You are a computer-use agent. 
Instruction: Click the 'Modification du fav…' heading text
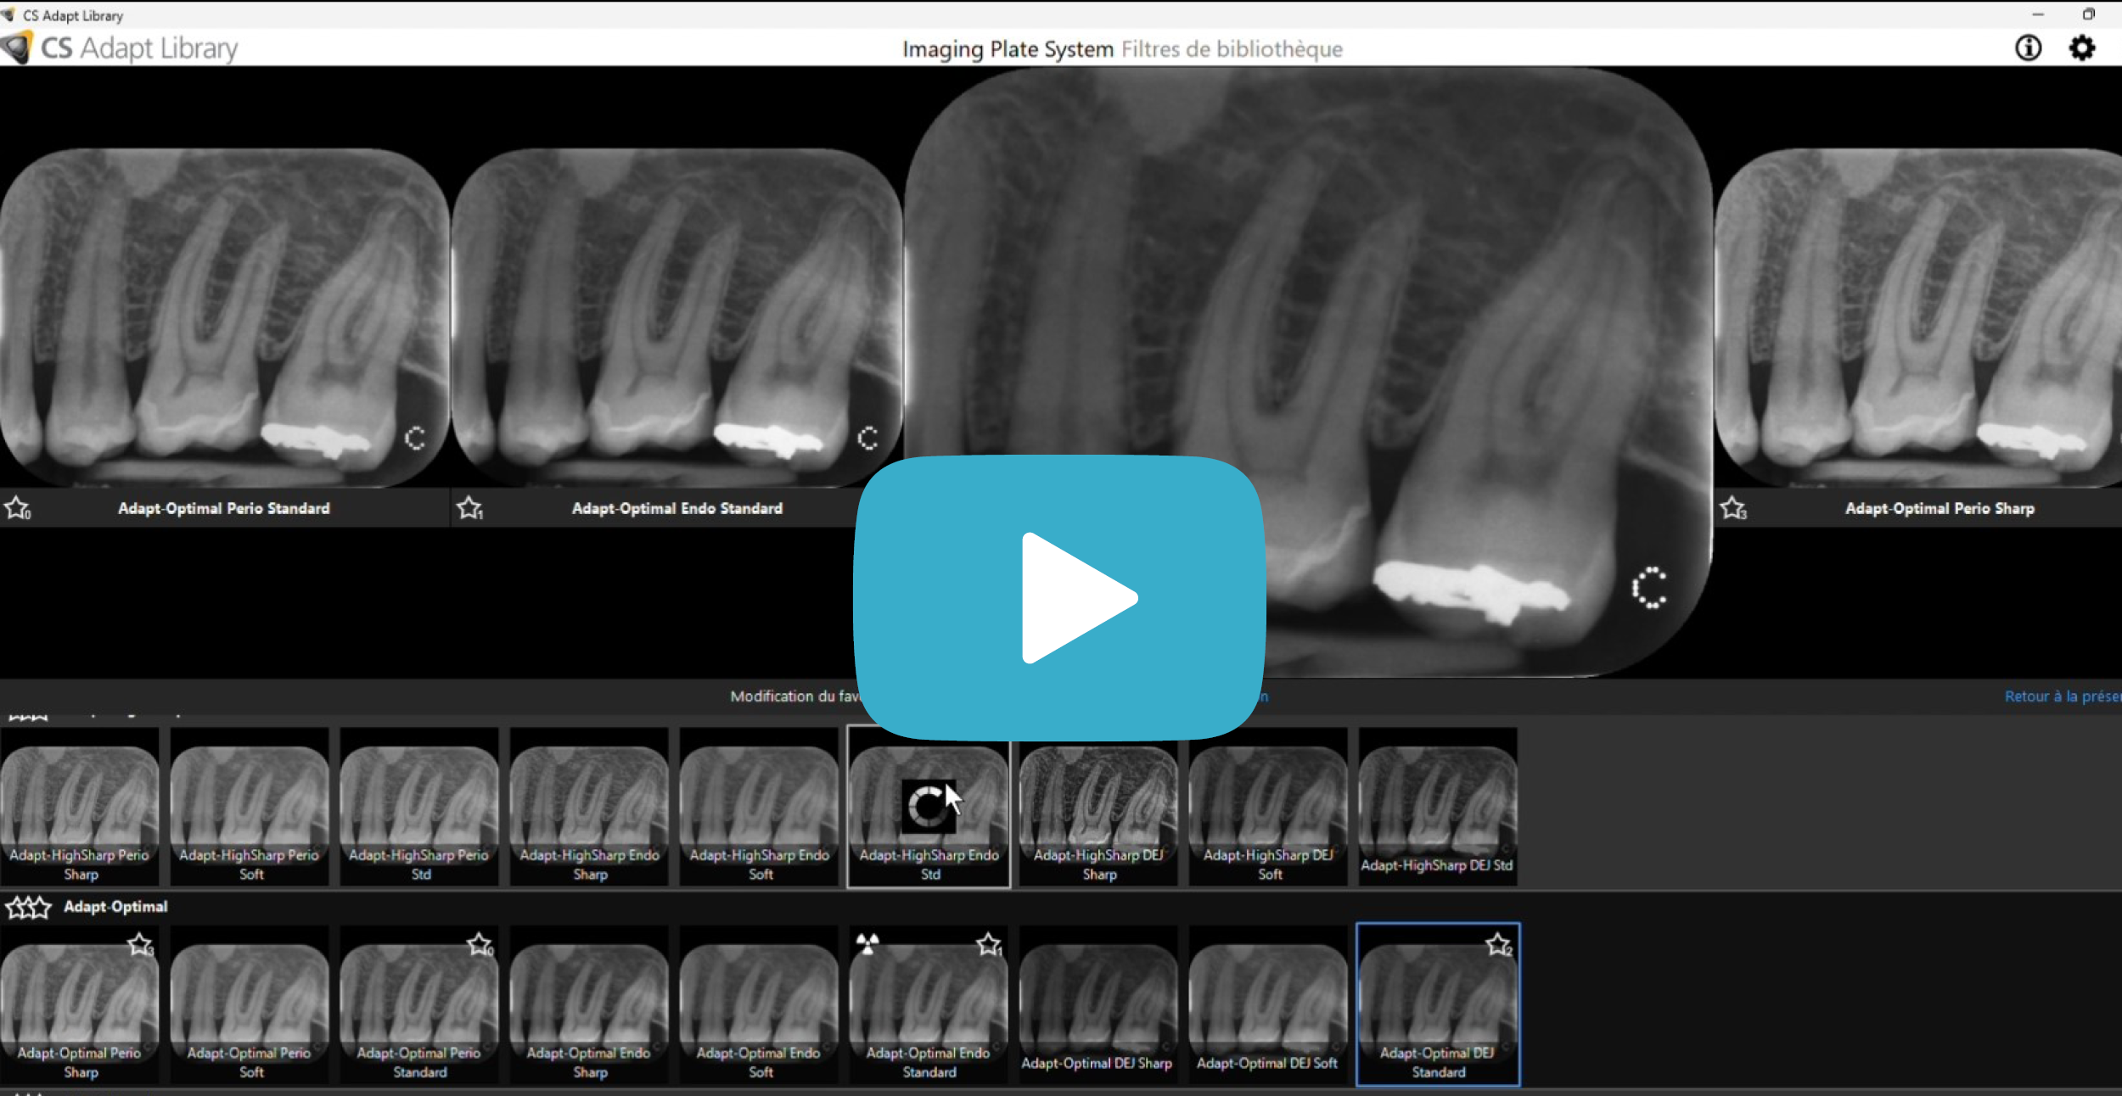[x=794, y=696]
